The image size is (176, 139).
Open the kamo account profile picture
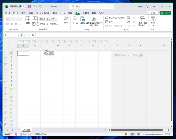pyautogui.click(x=147, y=7)
